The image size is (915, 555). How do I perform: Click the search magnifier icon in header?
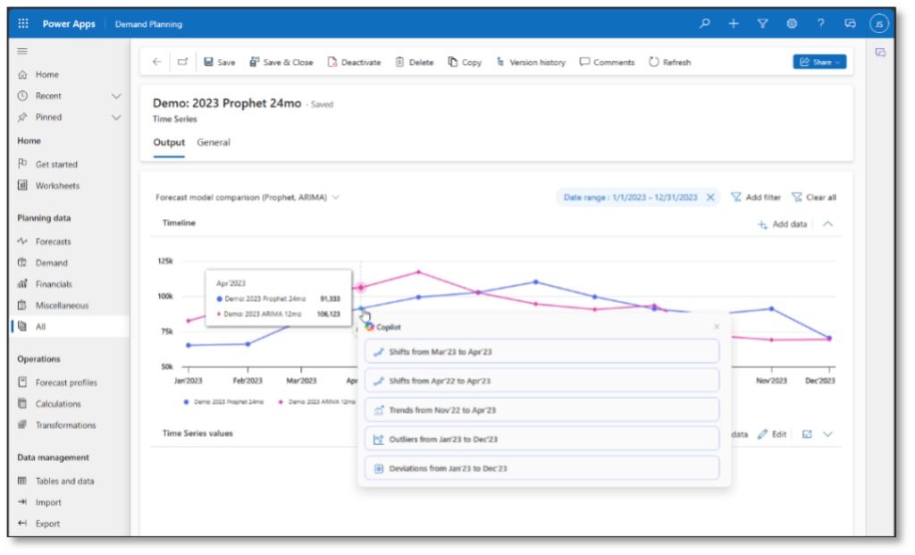[x=705, y=23]
